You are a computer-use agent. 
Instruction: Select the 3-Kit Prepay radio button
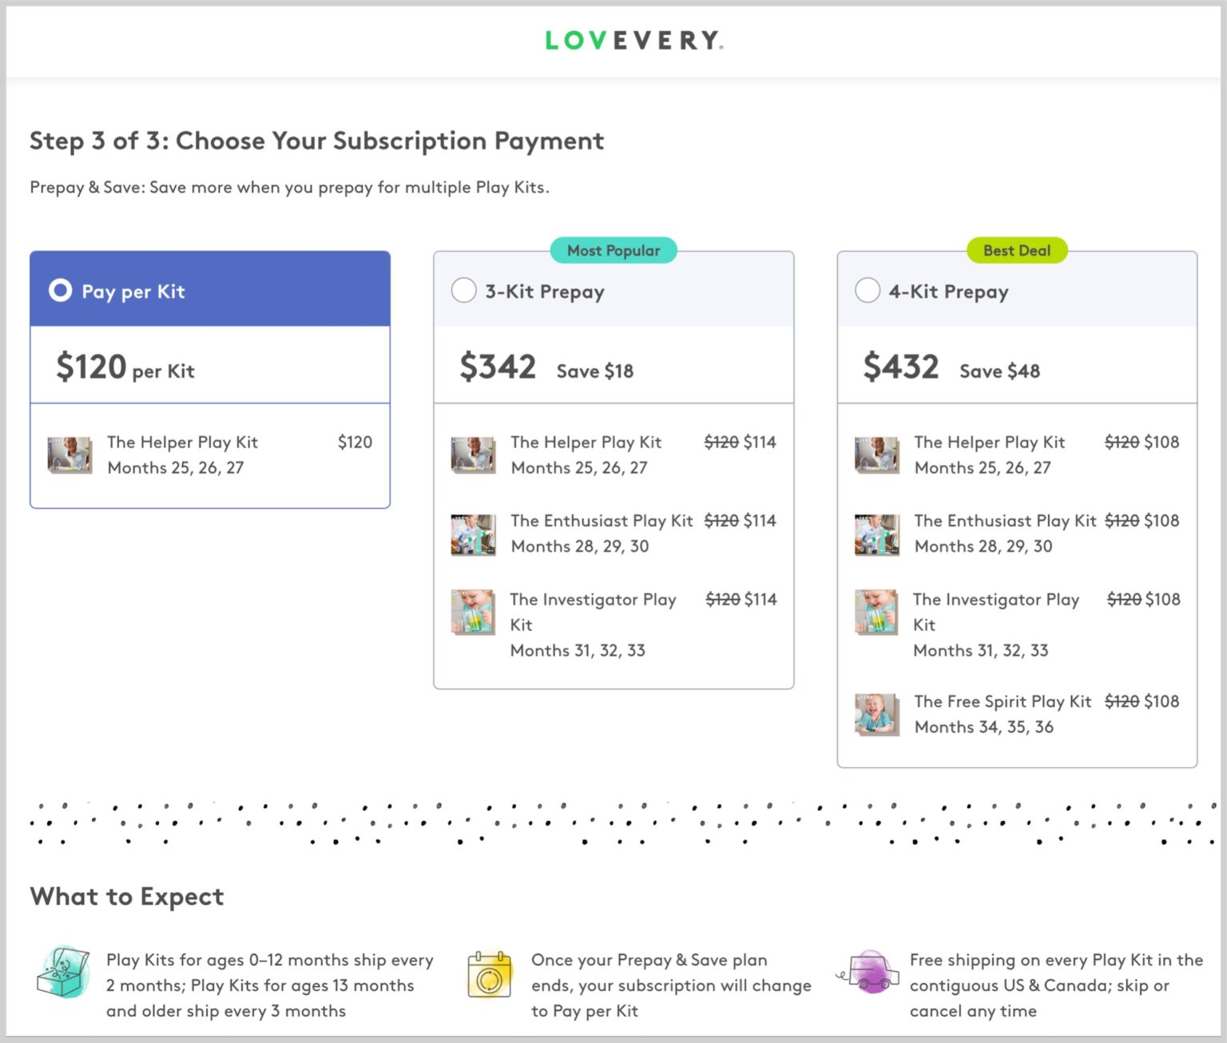click(464, 291)
